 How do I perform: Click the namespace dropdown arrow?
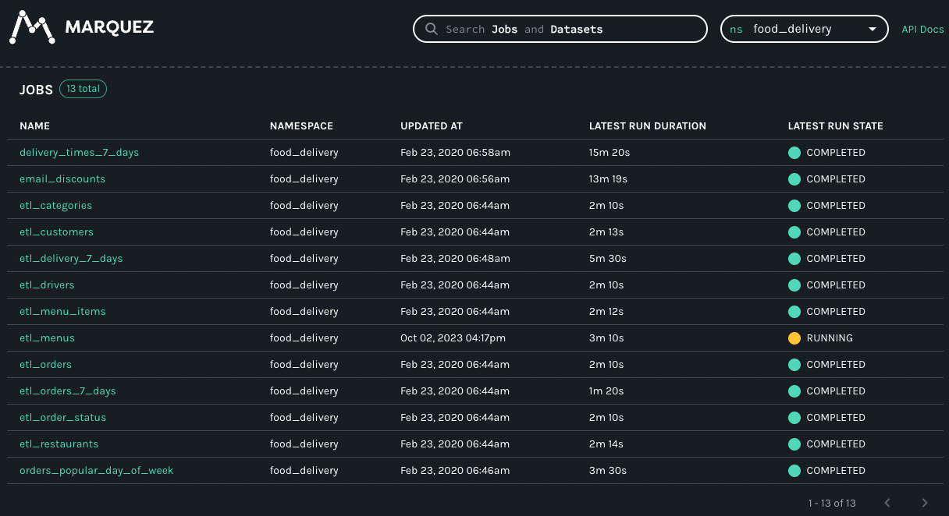tap(873, 30)
